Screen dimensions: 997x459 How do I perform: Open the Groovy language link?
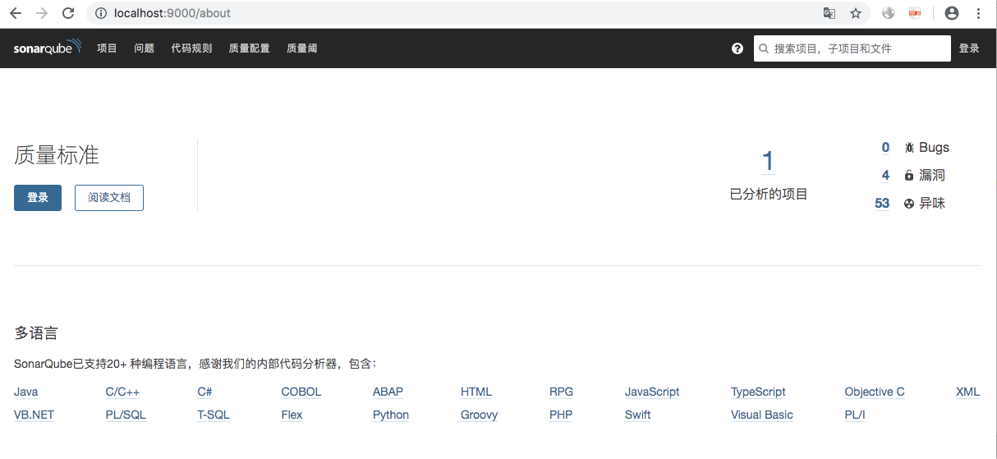[480, 415]
